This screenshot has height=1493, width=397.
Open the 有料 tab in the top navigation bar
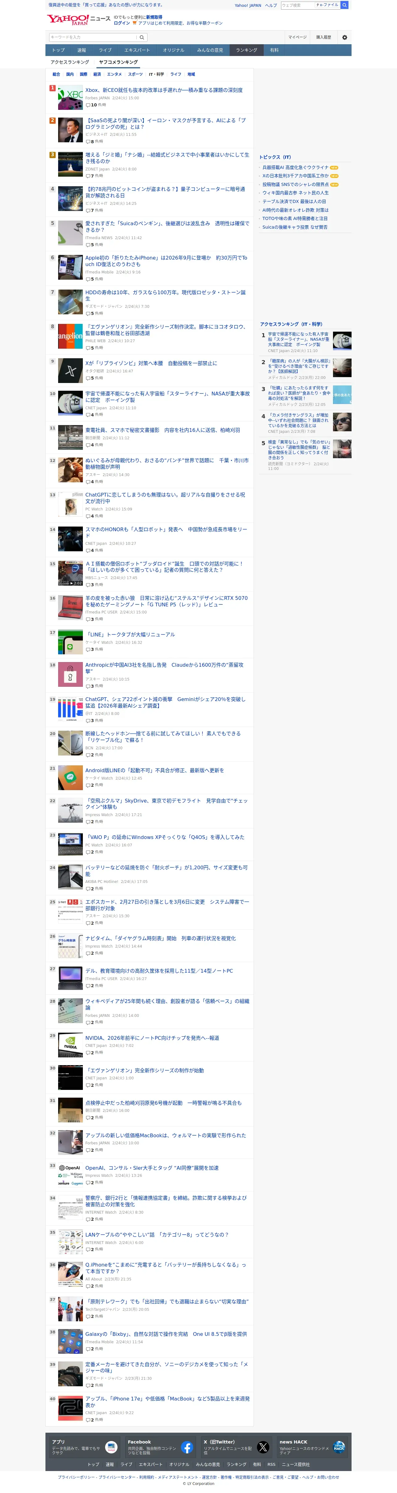click(x=275, y=50)
